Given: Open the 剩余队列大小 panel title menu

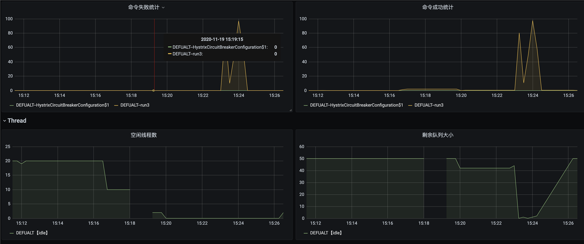Looking at the screenshot, I should [x=438, y=135].
